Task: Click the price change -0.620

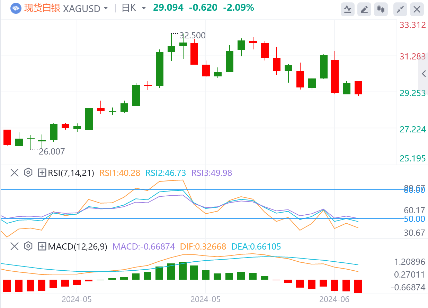Action: click(x=203, y=8)
